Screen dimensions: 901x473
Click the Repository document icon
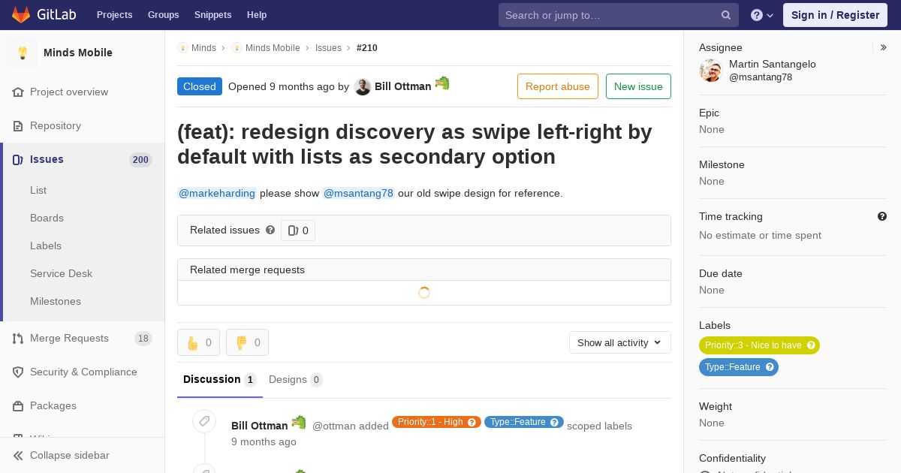(18, 125)
